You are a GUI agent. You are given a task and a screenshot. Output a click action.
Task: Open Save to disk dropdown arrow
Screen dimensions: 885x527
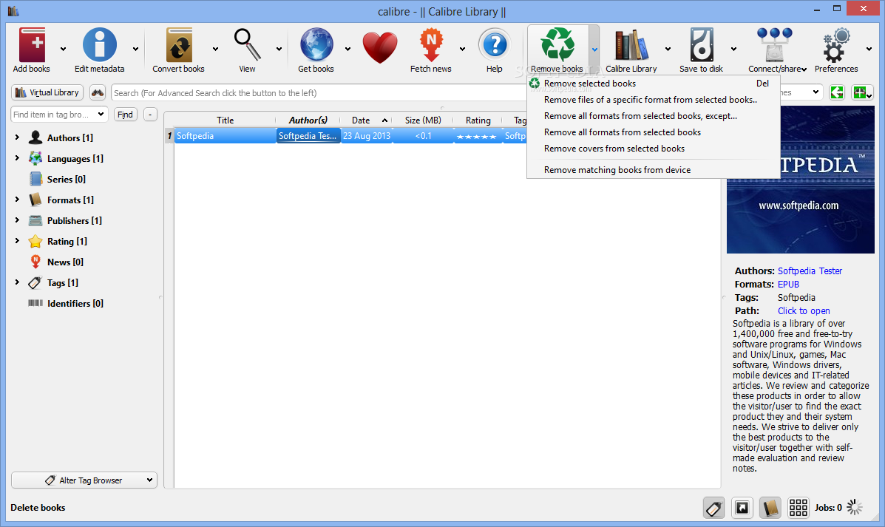(x=733, y=49)
